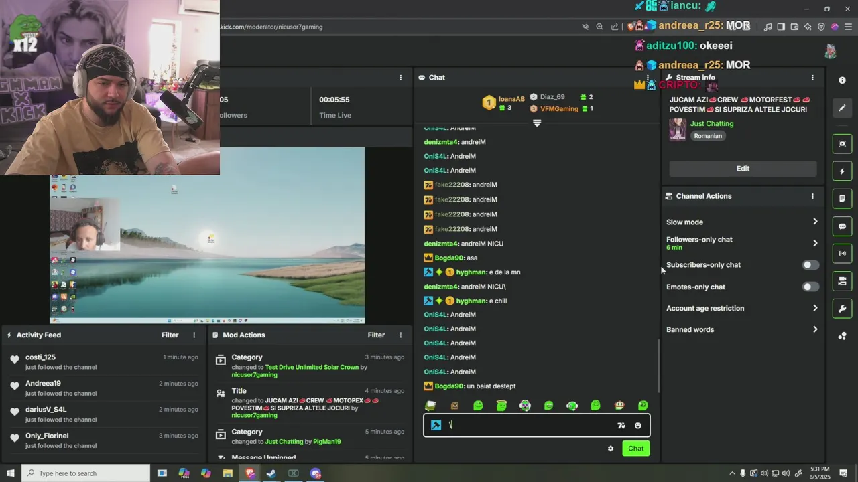Click Andreea19 in Activity Feed
Screen dimensions: 858x482
point(43,384)
